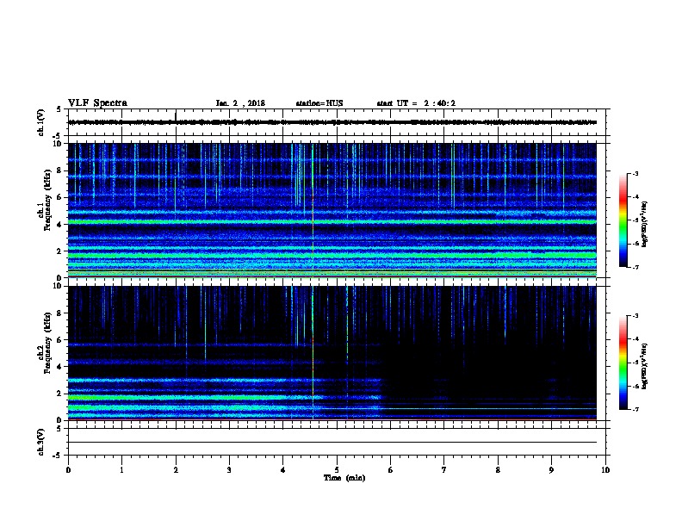Click the ch.2 frequency tick "6"
Screen dimensions: 682x527
(60, 340)
